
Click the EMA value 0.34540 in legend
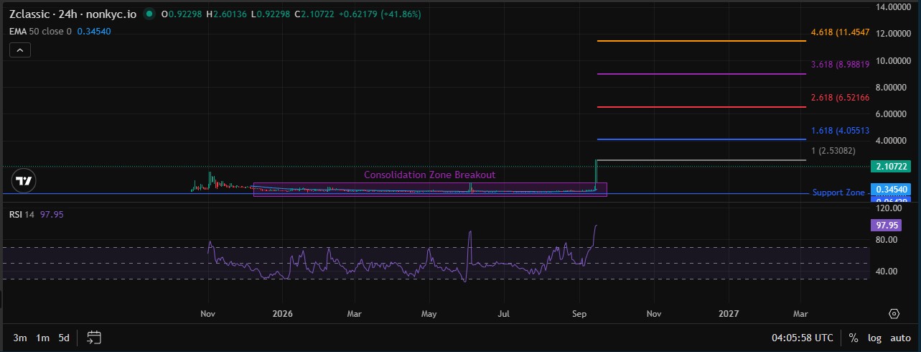point(94,32)
